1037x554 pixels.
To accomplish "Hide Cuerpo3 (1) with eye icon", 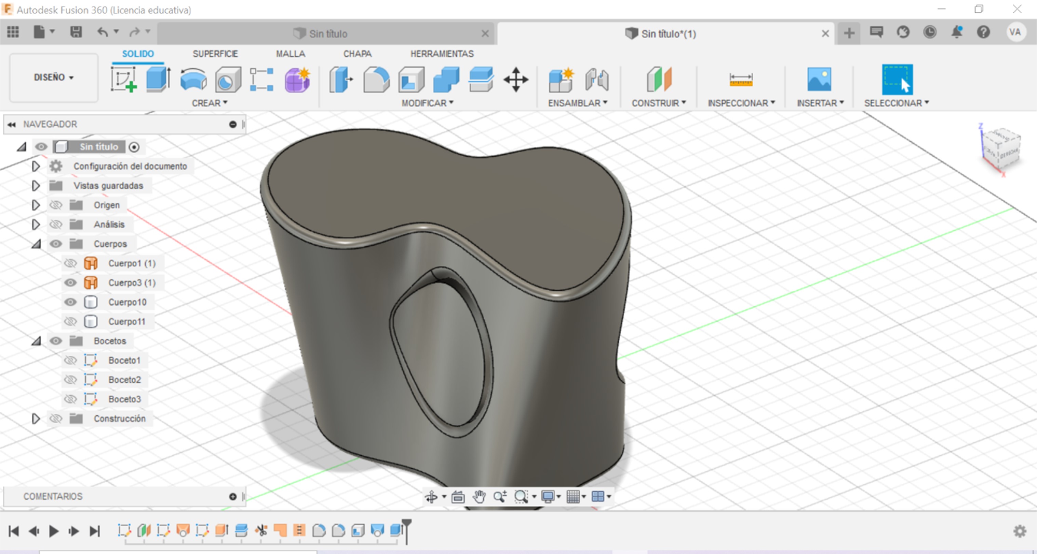I will pos(70,283).
